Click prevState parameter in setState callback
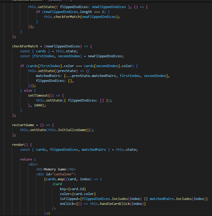 point(67,71)
